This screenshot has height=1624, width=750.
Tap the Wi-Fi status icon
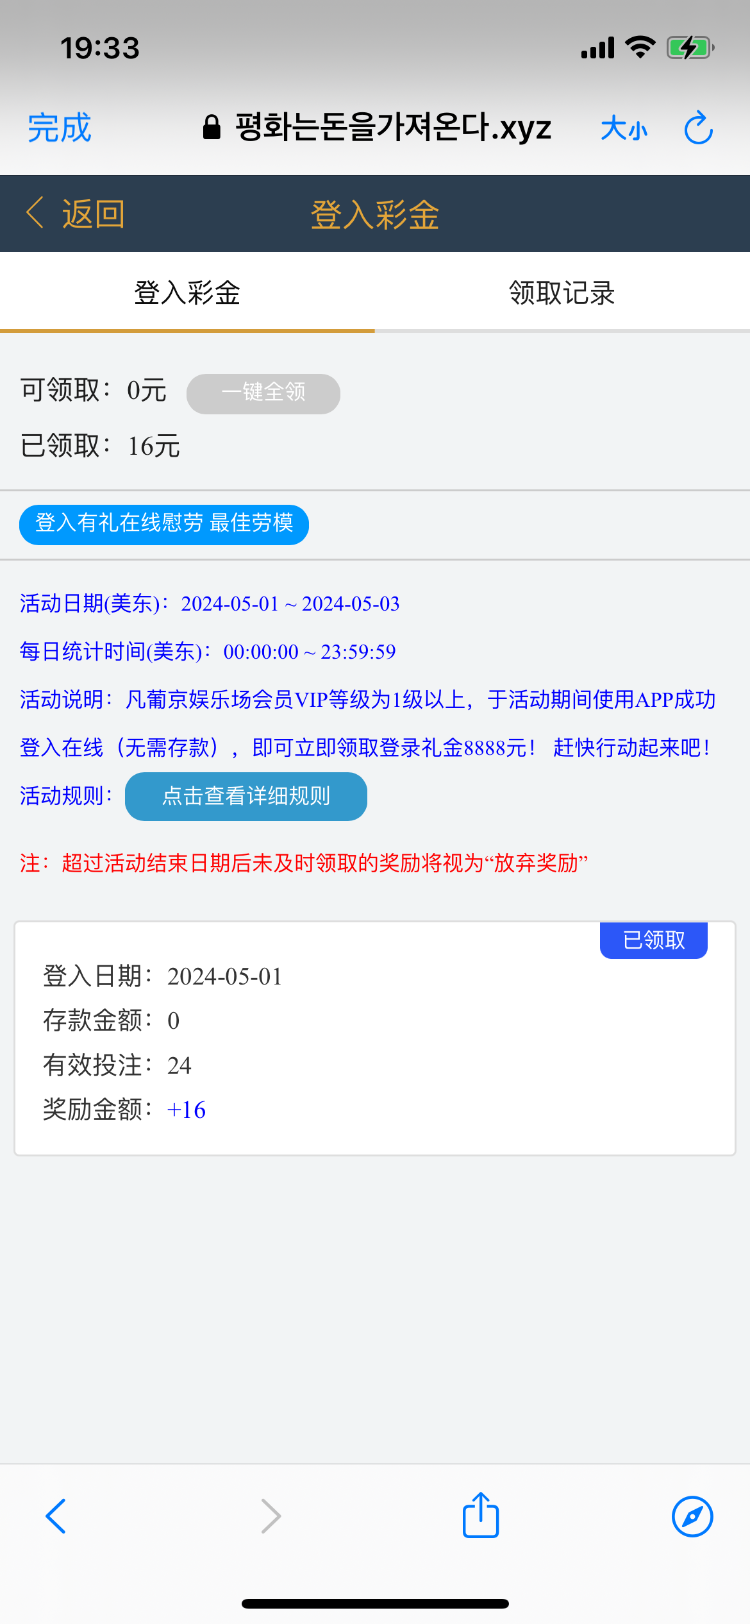point(640,47)
